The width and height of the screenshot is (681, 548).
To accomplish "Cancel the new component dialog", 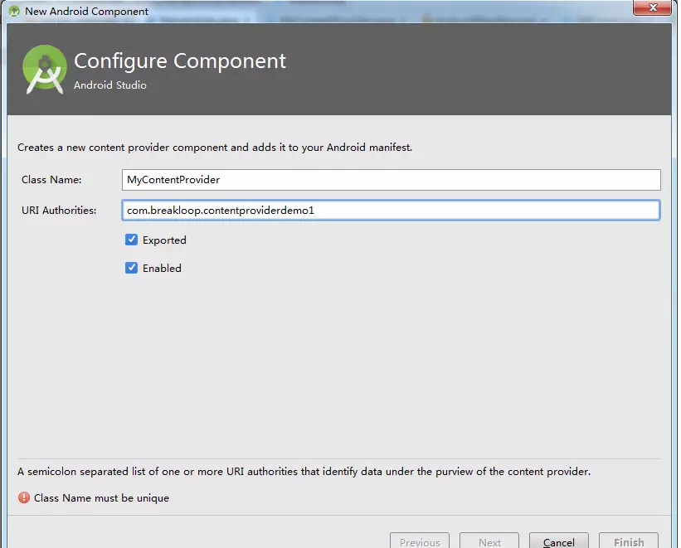I will [559, 541].
